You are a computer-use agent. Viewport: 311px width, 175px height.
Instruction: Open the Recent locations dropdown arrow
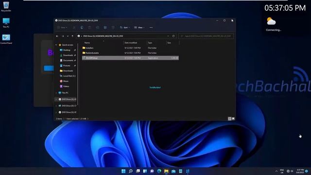(68, 36)
